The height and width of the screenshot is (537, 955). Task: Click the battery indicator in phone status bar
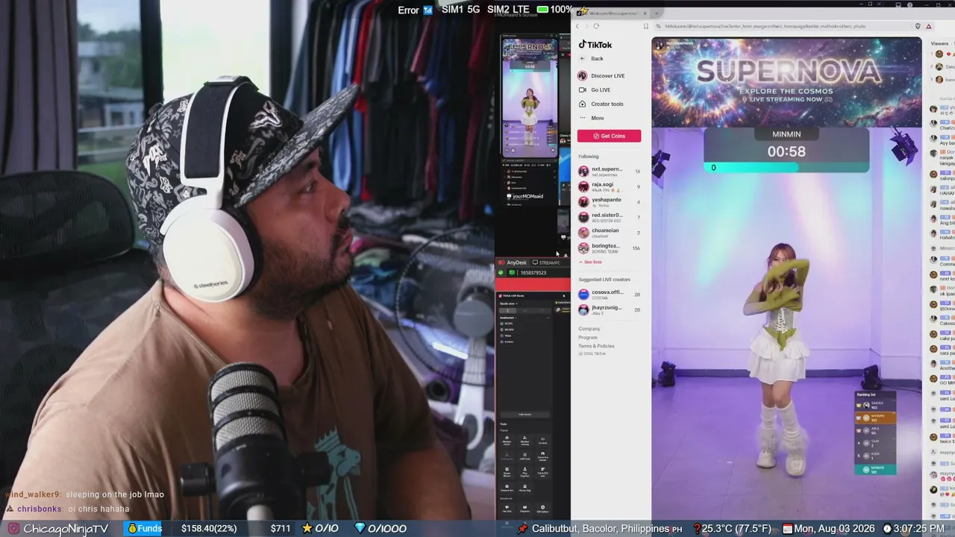[543, 10]
